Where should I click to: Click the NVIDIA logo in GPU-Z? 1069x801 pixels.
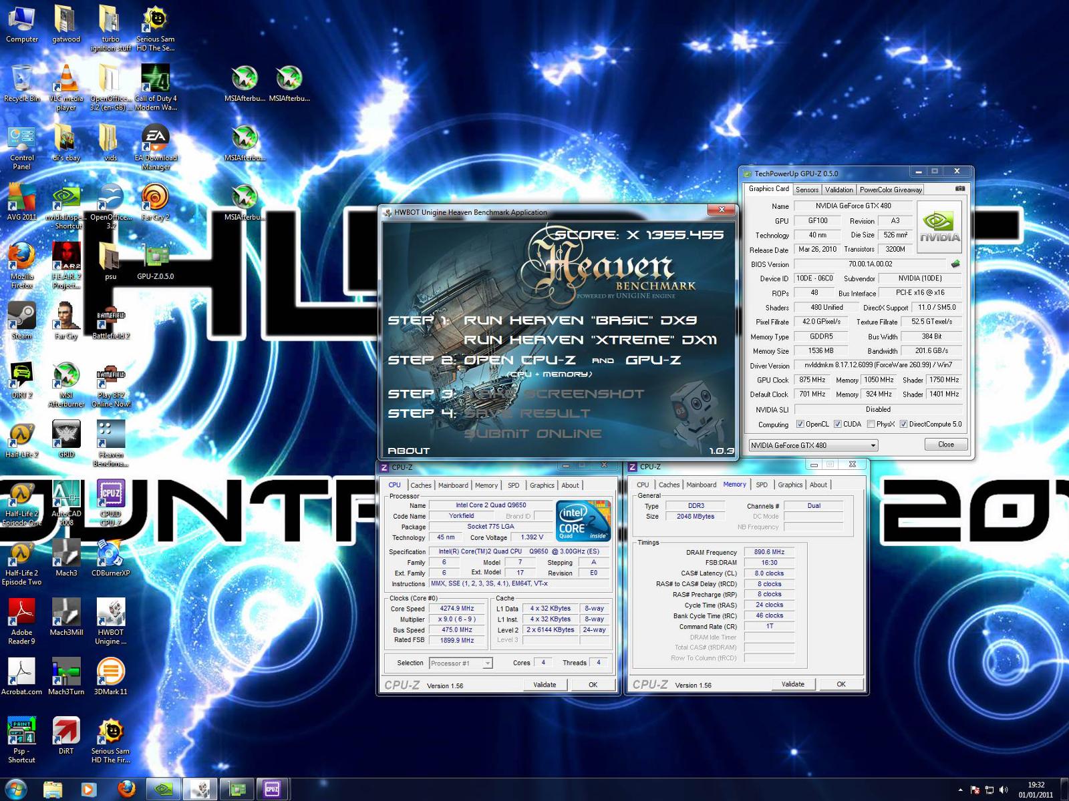click(940, 227)
